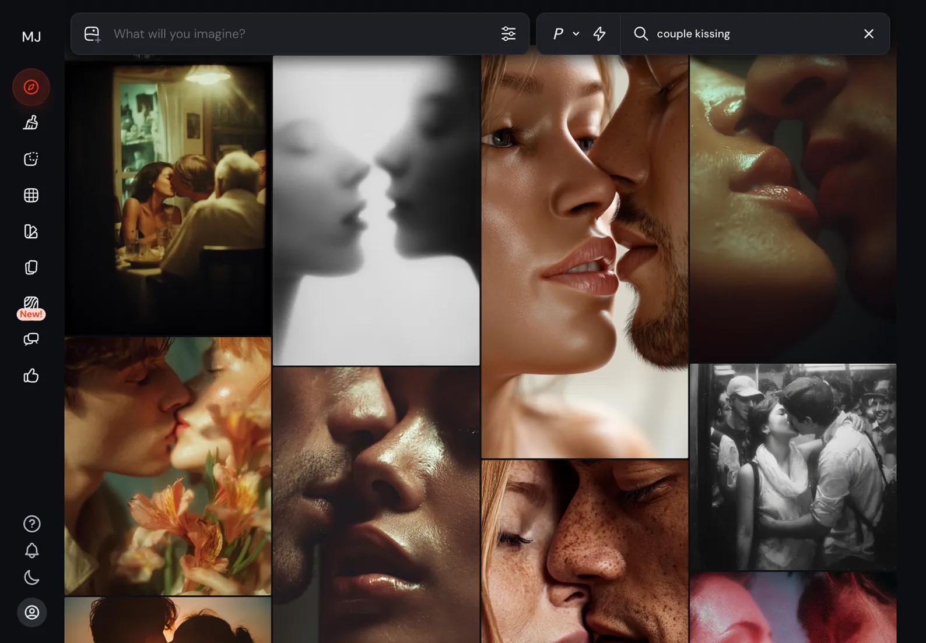Open the freckled man closeup thumbnail

(584, 551)
